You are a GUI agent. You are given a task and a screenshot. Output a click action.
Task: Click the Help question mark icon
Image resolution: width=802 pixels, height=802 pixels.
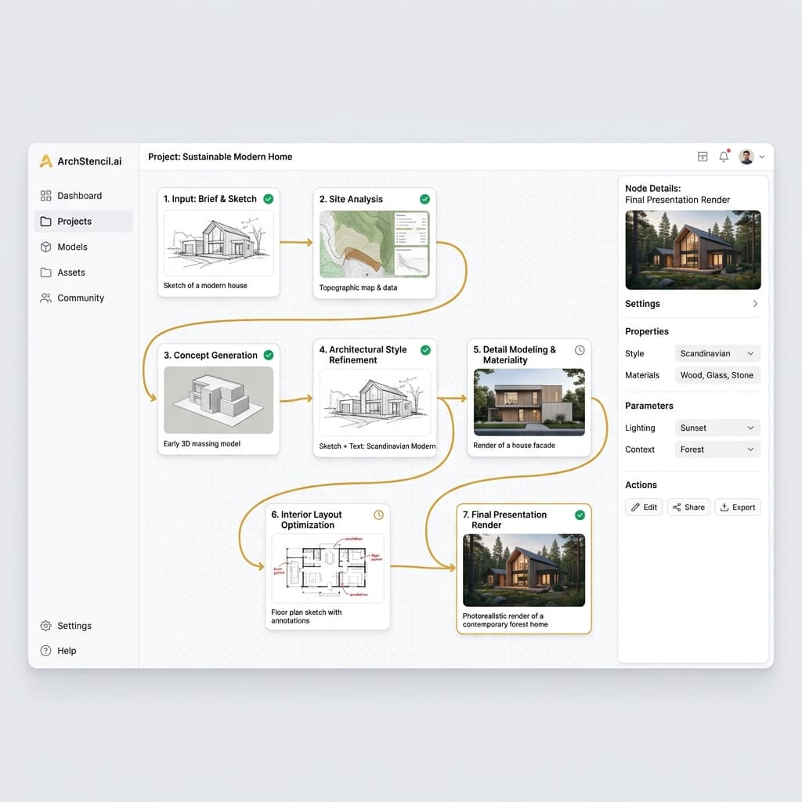(x=45, y=651)
